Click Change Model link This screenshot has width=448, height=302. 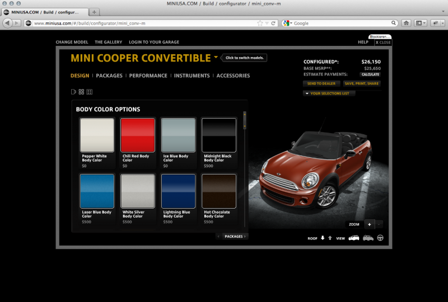(72, 42)
